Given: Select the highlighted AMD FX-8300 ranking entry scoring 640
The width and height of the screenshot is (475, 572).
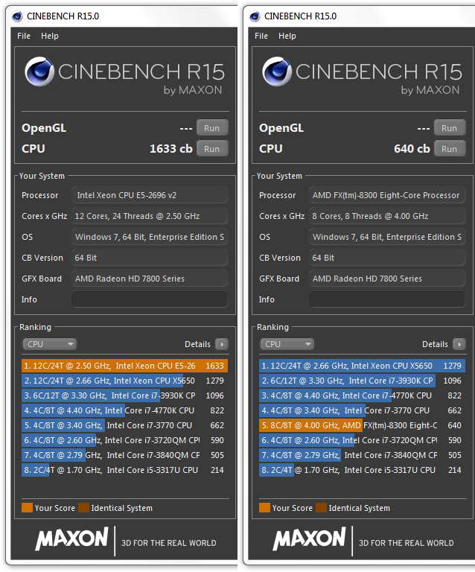Looking at the screenshot, I should pos(363,425).
